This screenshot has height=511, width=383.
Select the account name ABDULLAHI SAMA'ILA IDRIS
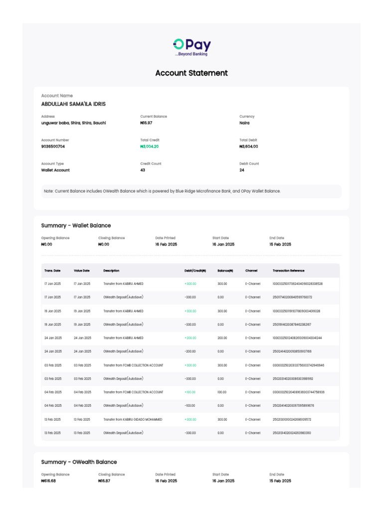[73, 104]
